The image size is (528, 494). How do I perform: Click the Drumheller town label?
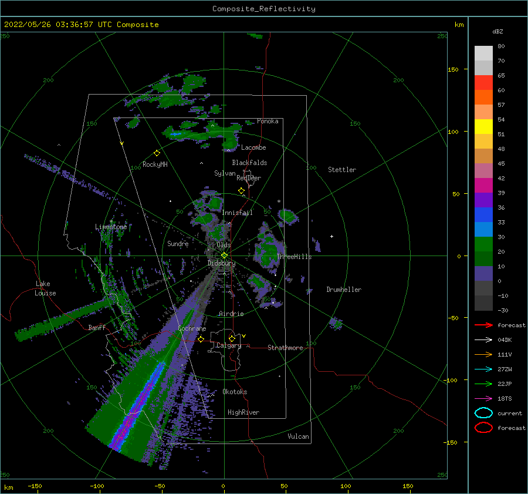(344, 290)
